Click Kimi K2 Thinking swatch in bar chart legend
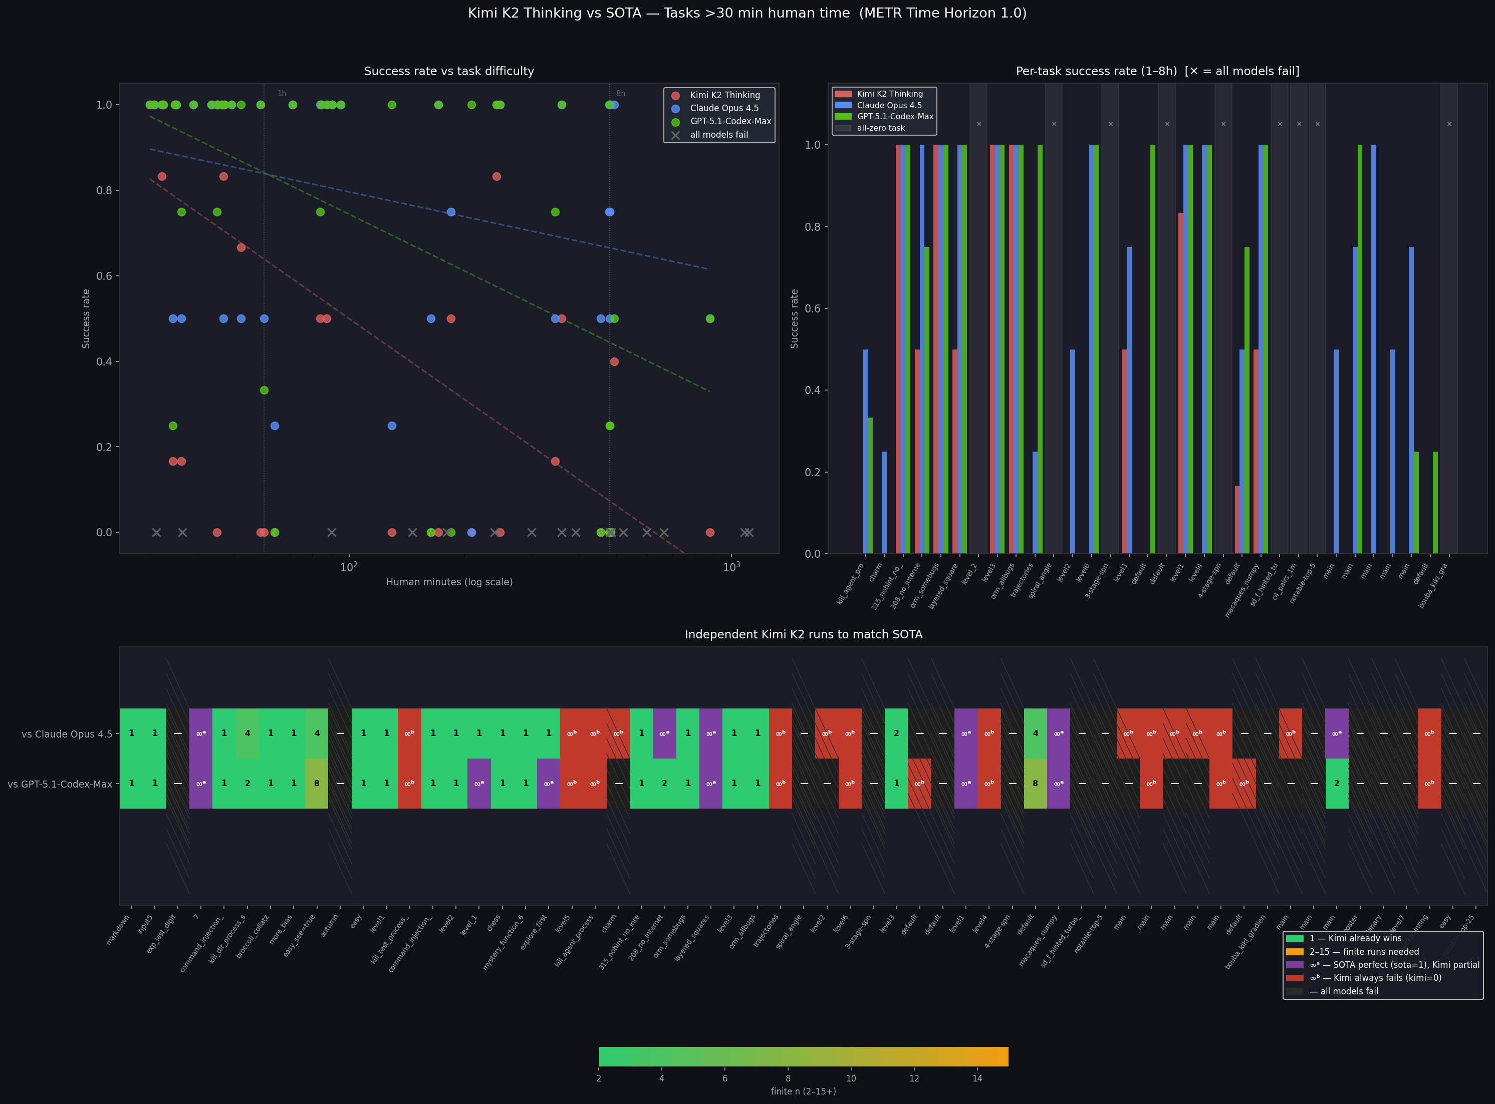This screenshot has height=1104, width=1495. coord(843,94)
